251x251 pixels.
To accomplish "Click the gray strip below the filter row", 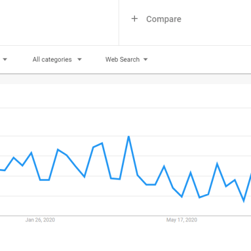I will tap(126, 79).
